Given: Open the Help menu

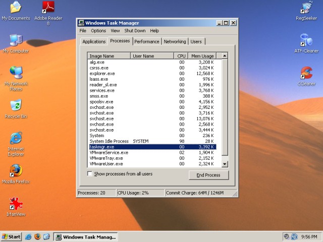Looking at the screenshot, I should click(x=154, y=31).
